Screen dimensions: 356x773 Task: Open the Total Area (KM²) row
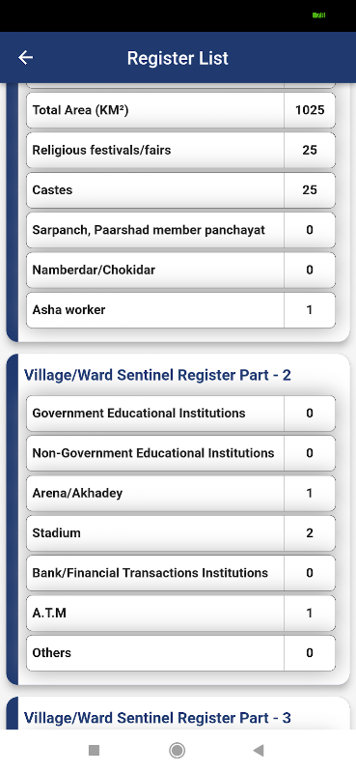tap(180, 110)
